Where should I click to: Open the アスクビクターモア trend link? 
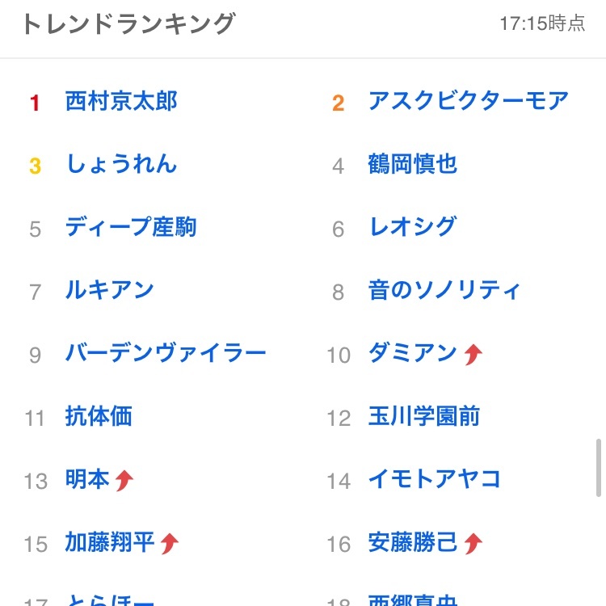pos(468,101)
